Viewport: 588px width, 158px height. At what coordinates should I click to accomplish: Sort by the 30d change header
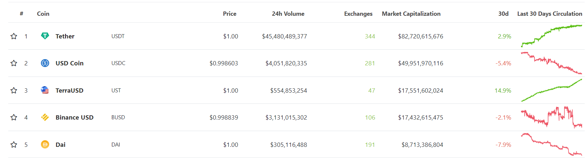(x=503, y=14)
